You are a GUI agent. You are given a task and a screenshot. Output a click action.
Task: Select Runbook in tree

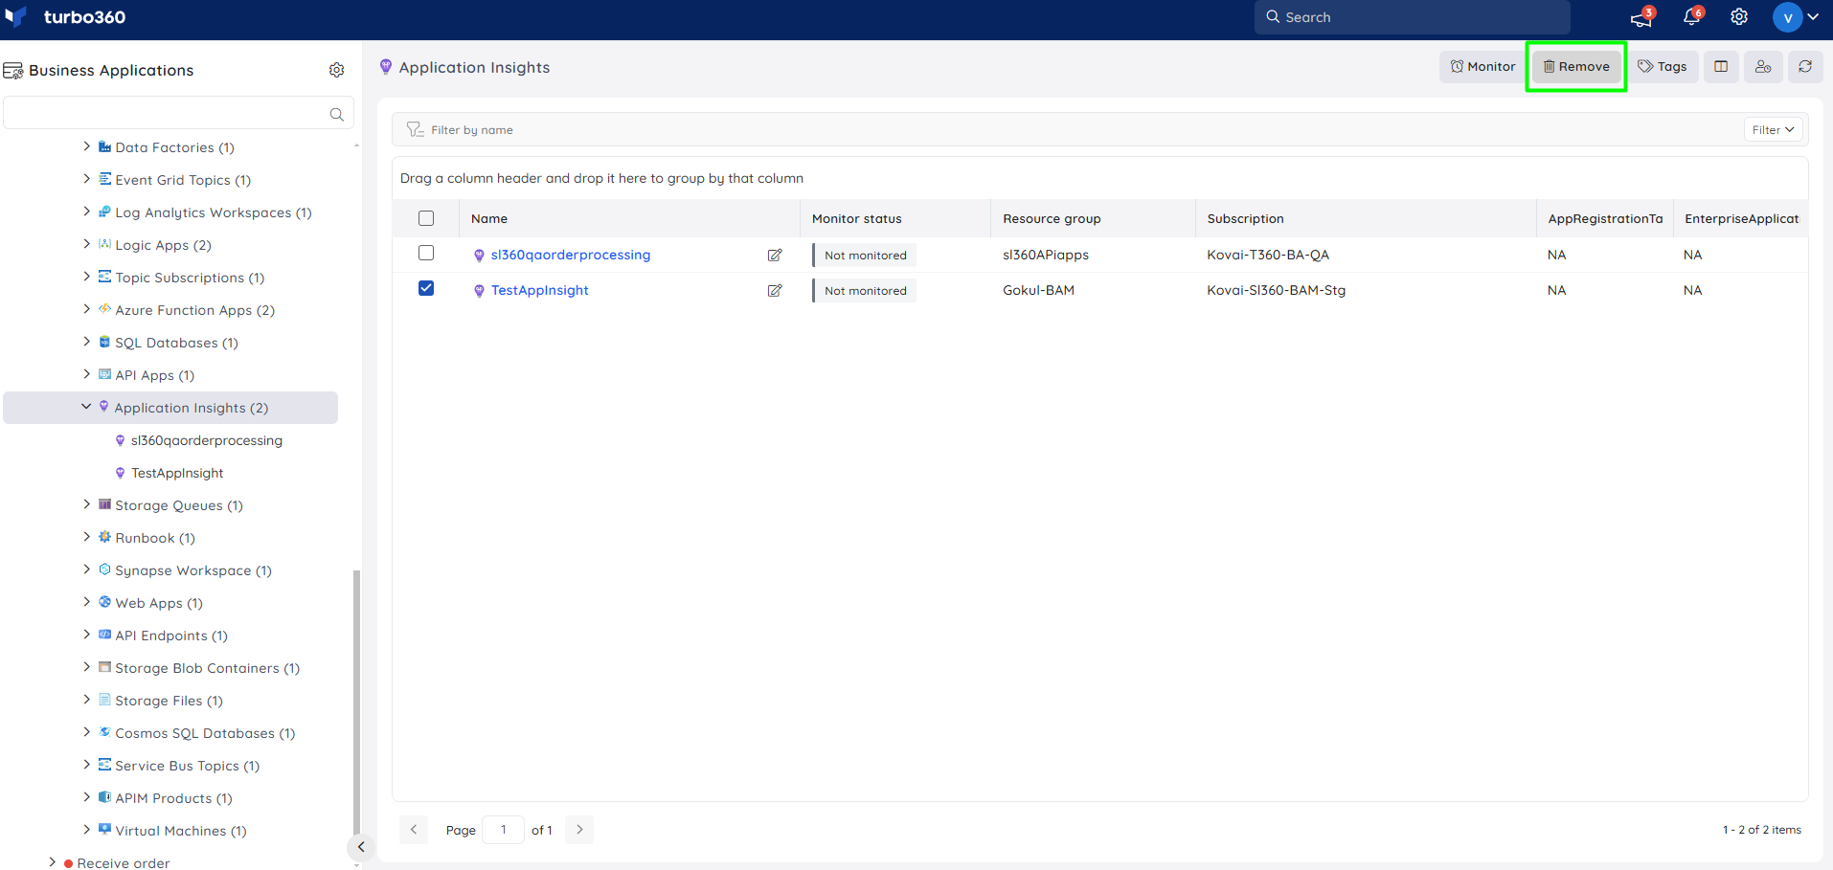coord(155,538)
